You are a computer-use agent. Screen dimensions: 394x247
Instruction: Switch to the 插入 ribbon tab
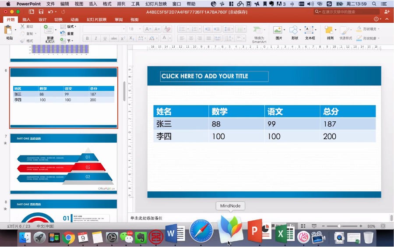point(26,20)
